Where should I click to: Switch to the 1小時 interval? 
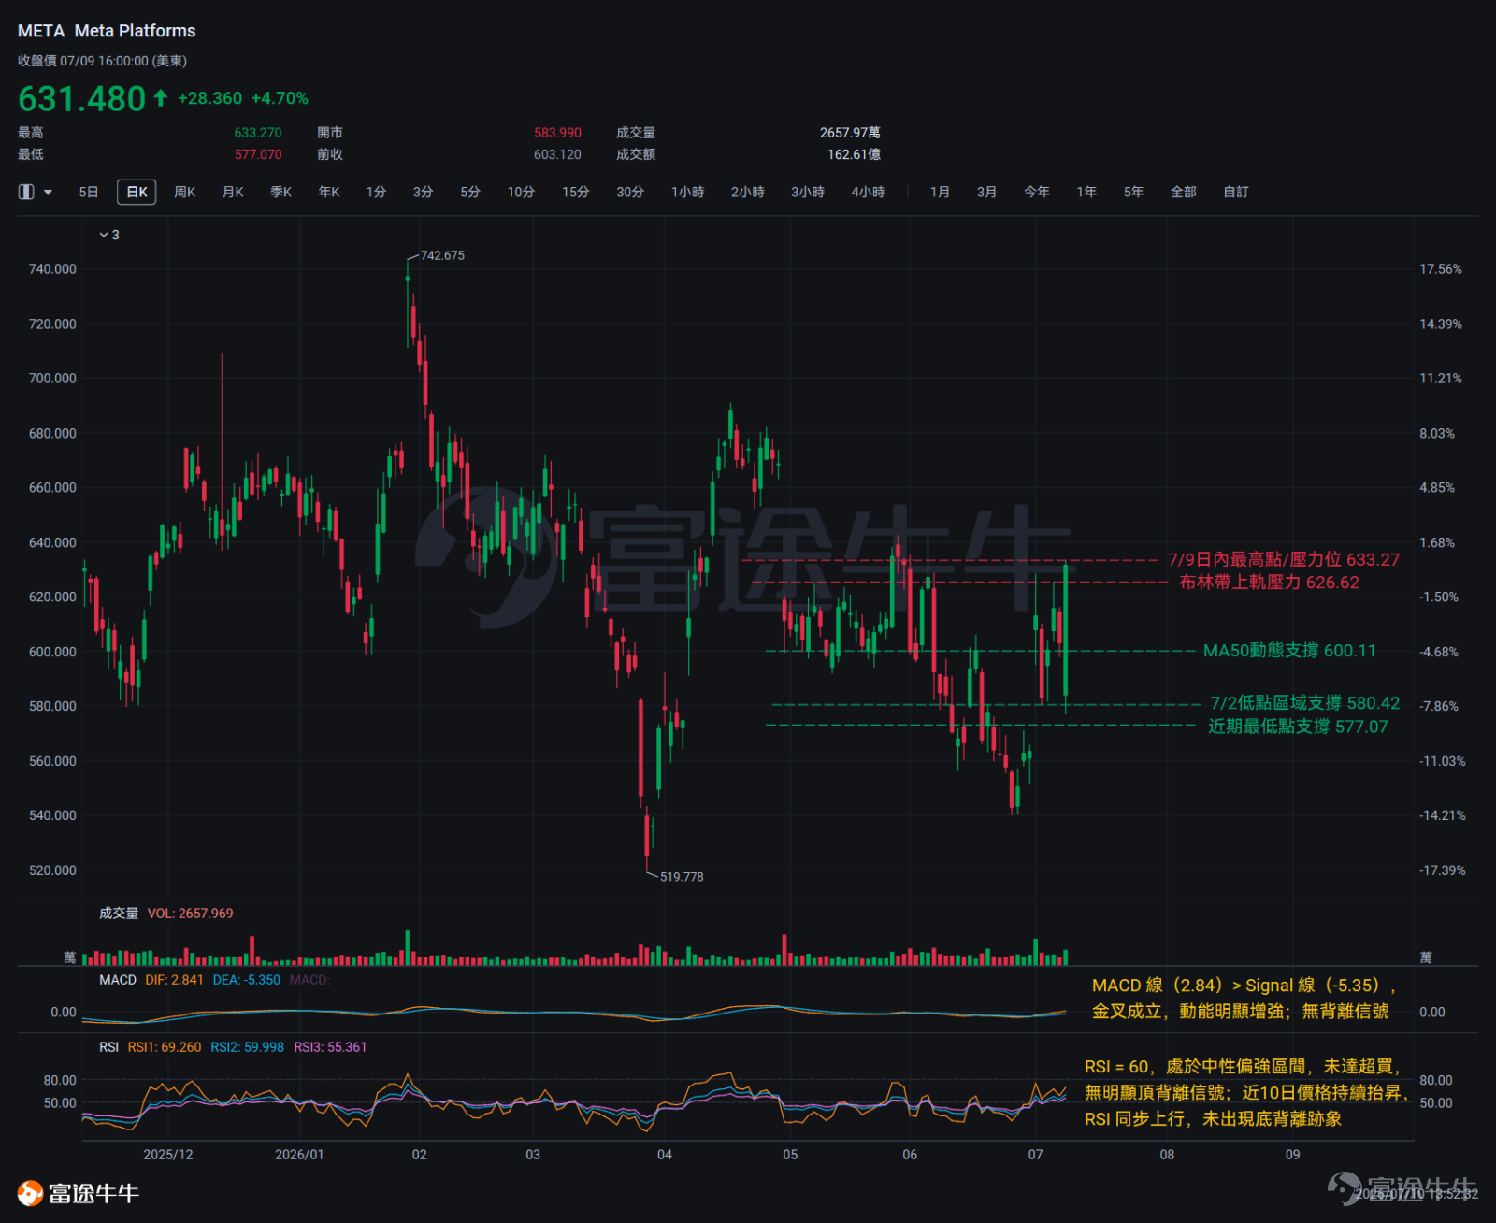tap(687, 192)
